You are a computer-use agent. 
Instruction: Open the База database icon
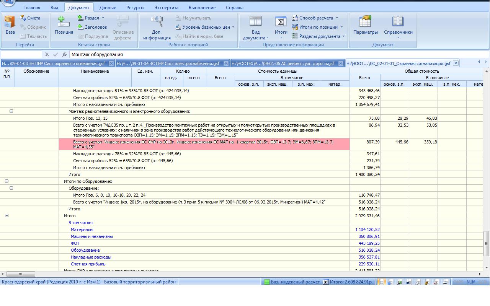click(x=10, y=26)
